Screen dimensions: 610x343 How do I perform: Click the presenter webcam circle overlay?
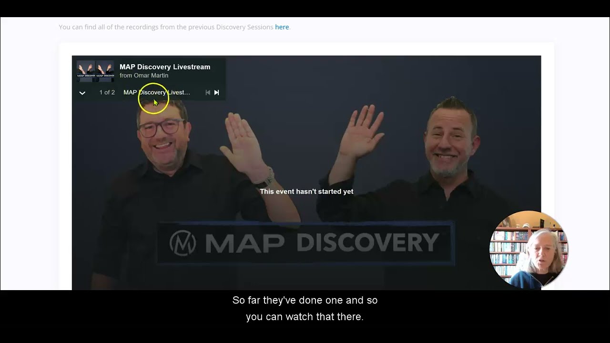[529, 250]
